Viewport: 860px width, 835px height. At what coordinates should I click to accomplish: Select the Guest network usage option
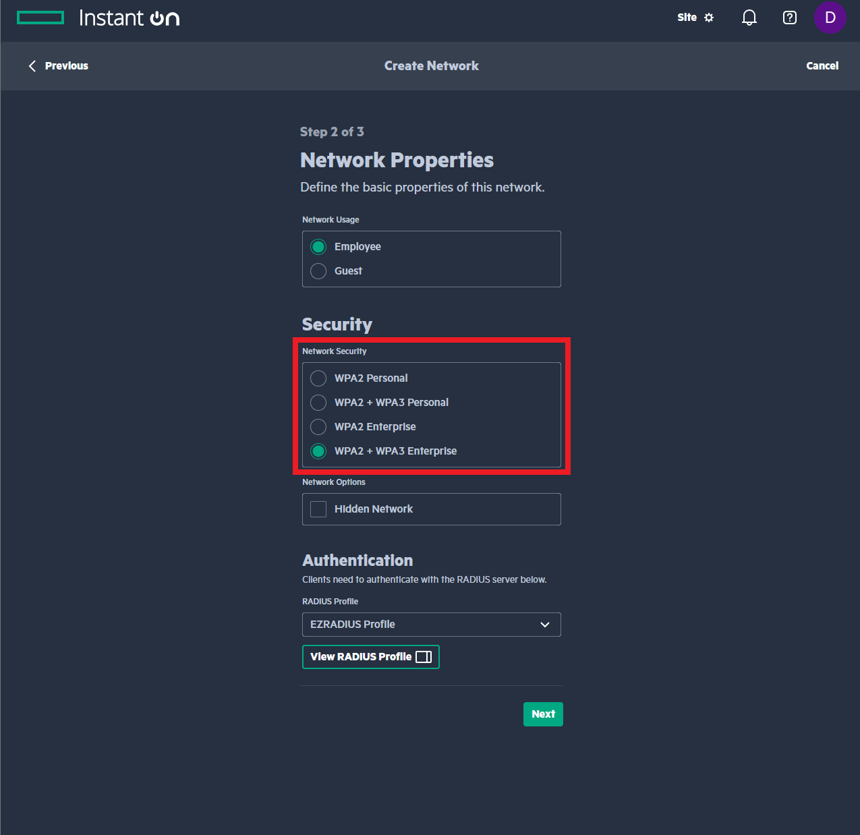tap(318, 271)
